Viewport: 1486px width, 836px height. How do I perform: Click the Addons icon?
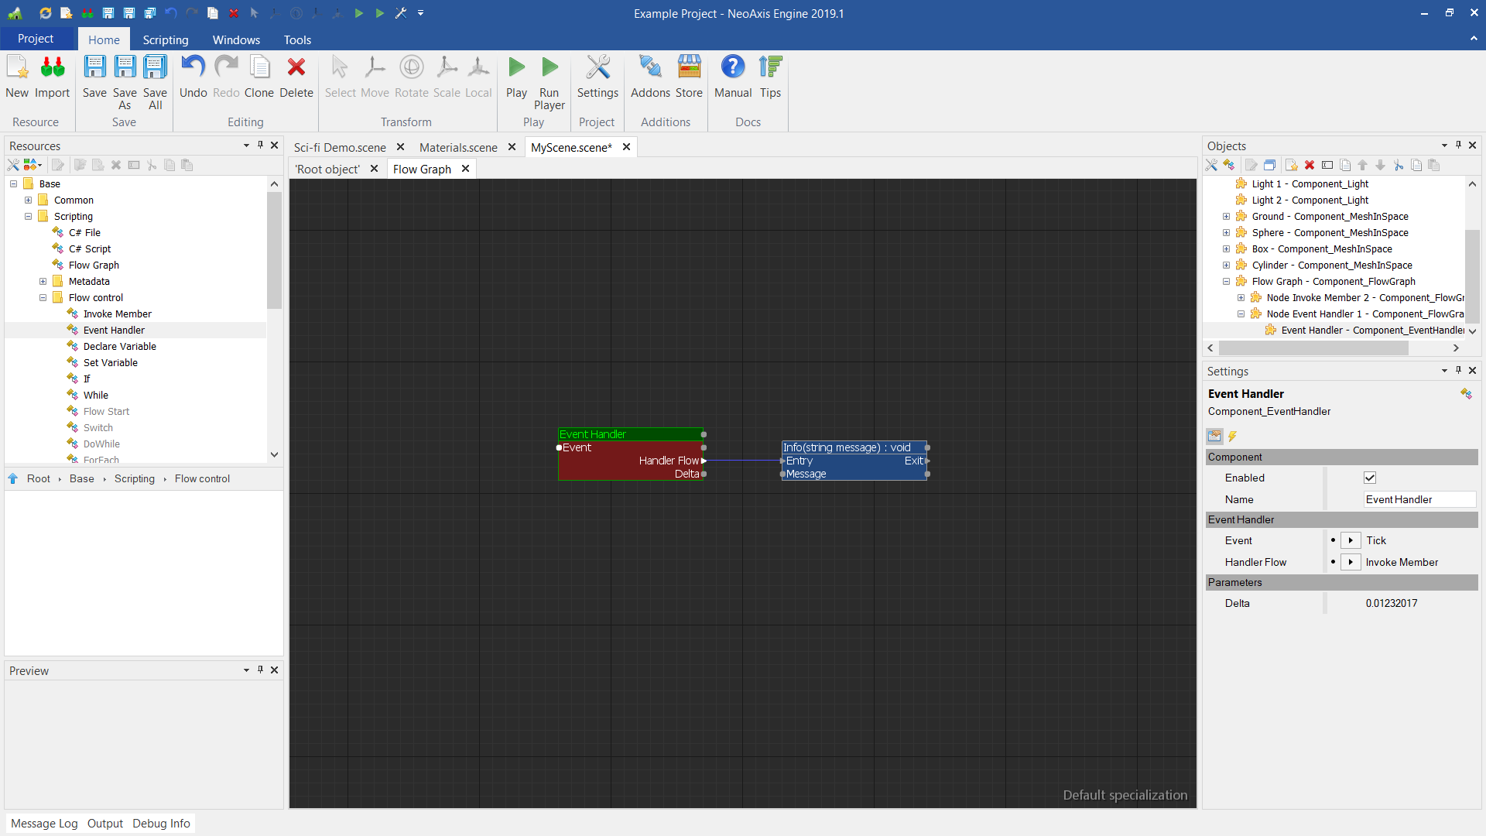[x=650, y=69]
